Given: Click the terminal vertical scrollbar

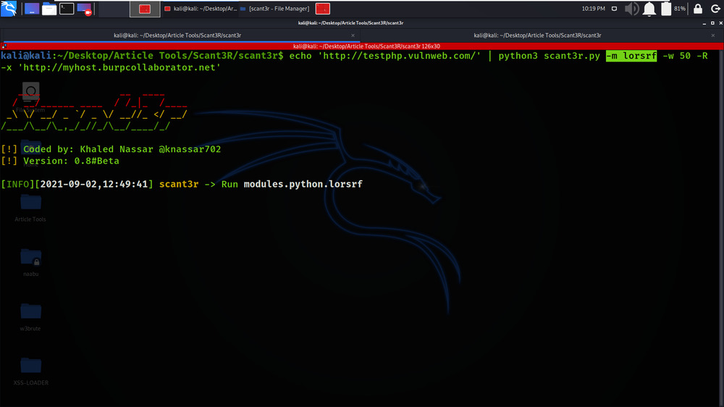Looking at the screenshot, I should pos(721,227).
